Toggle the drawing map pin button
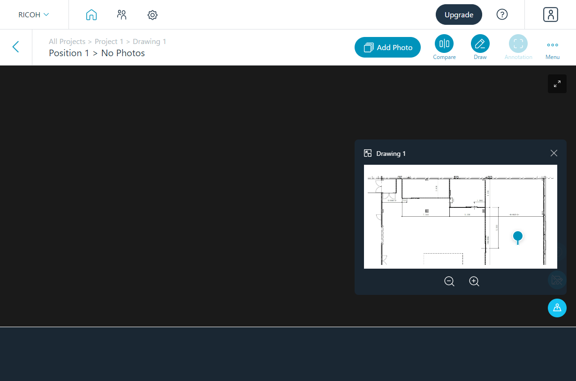 (557, 308)
